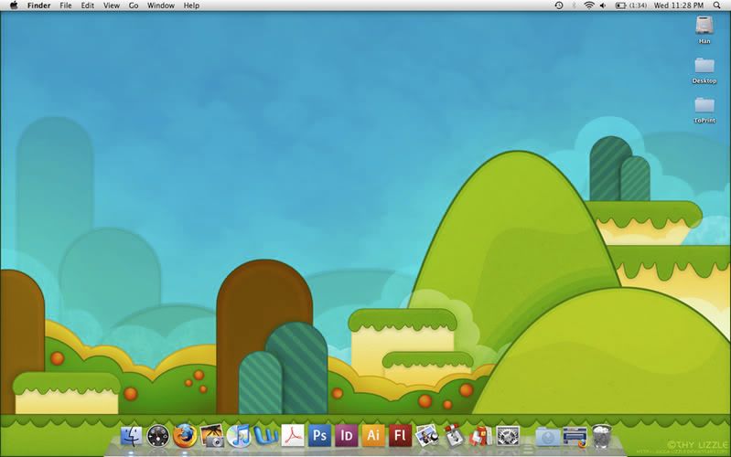
Task: Open dock icon right of Preview
Action: 454,436
